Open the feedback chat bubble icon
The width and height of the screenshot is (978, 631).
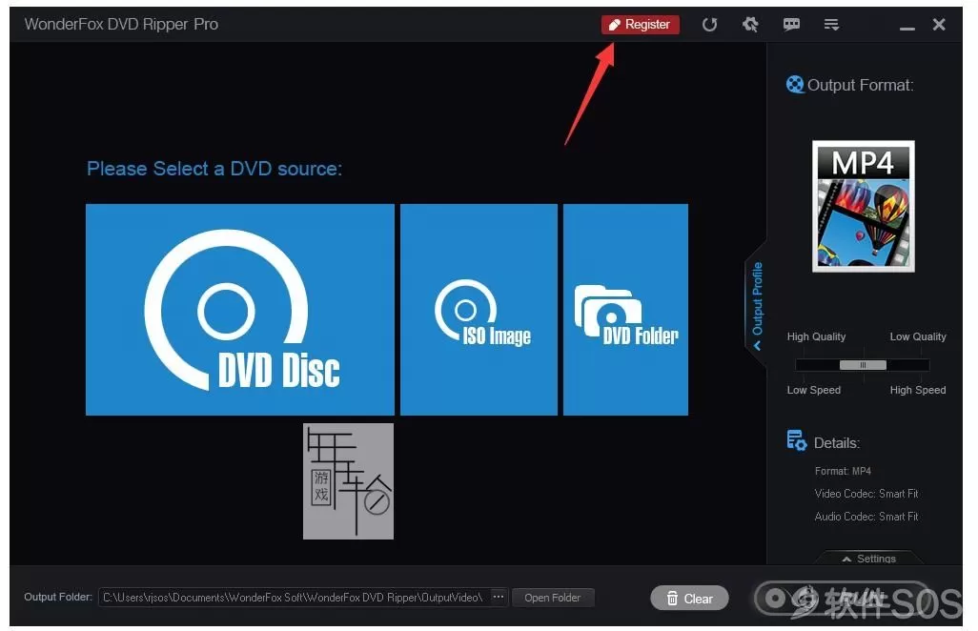[791, 25]
